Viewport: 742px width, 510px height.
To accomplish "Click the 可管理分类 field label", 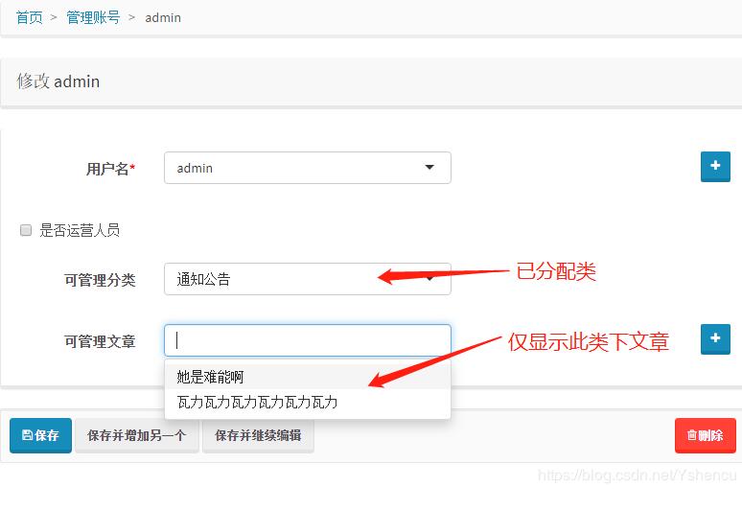I will point(100,280).
